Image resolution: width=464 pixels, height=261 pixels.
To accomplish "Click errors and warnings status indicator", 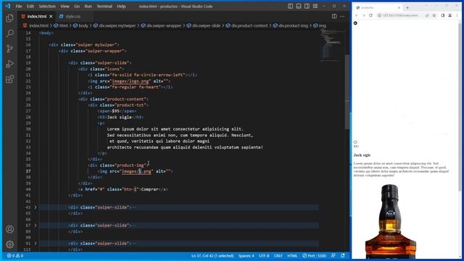I will click(x=15, y=256).
